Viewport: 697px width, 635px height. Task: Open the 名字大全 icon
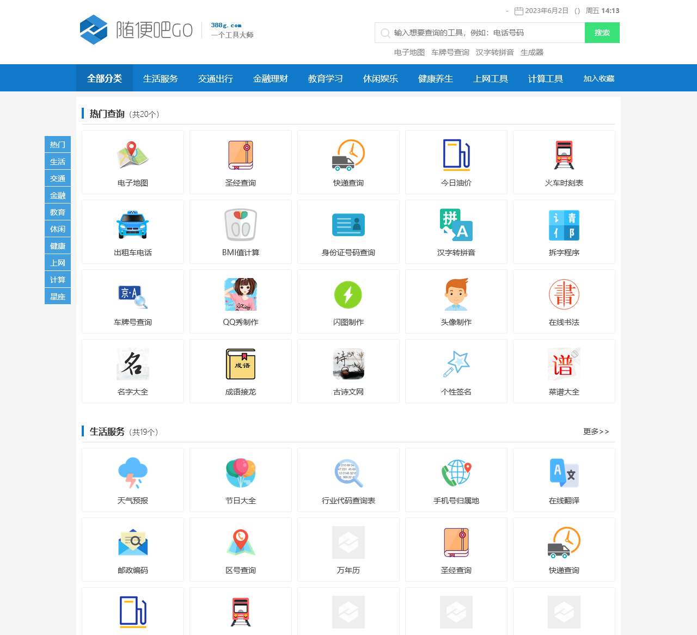tap(133, 364)
